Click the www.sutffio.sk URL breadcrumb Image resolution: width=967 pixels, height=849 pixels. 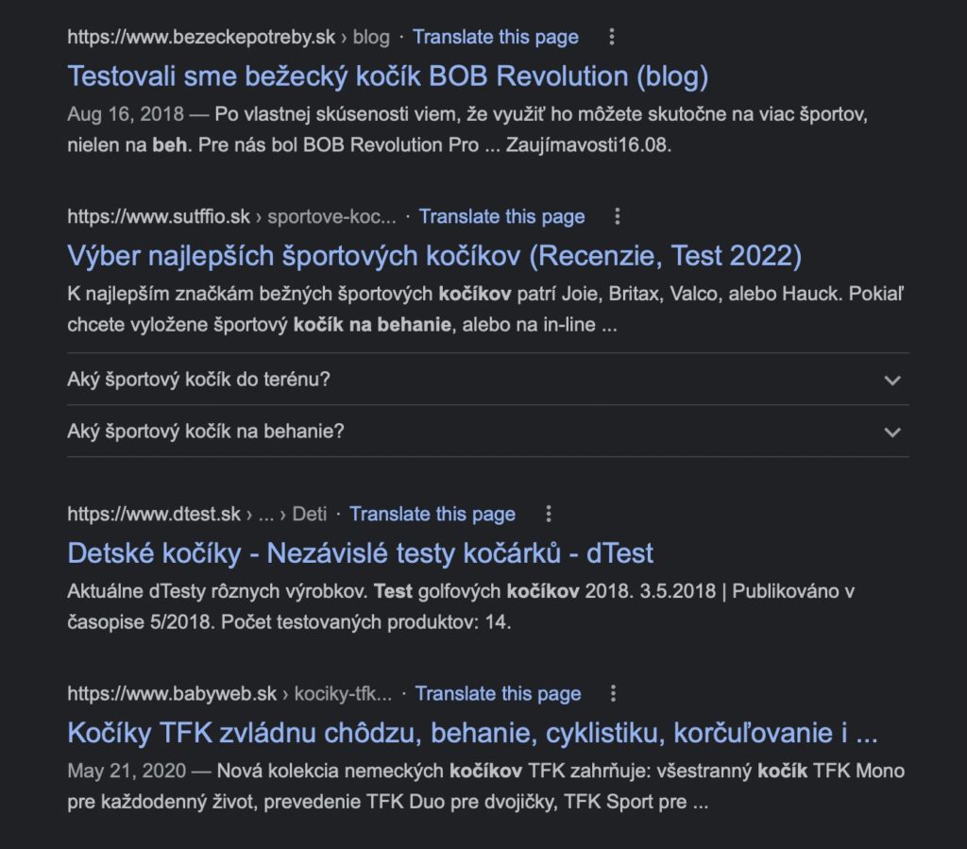[x=231, y=216]
